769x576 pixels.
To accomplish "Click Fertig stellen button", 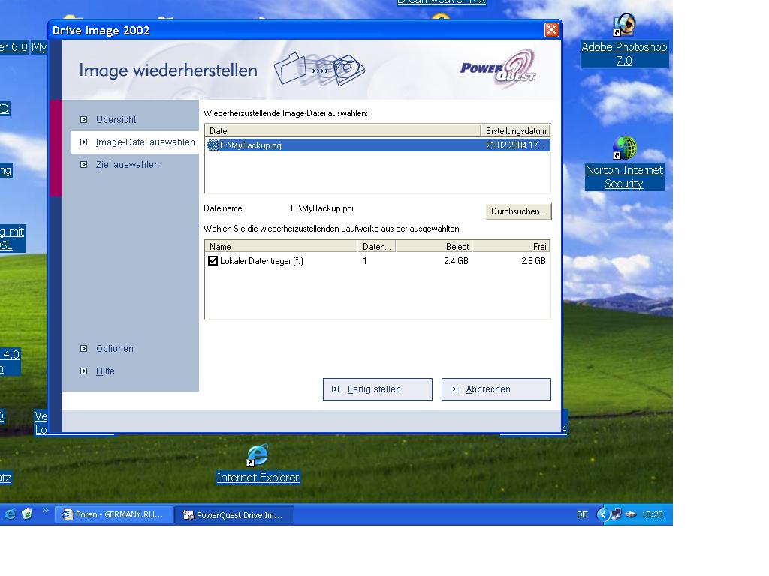I will [378, 389].
